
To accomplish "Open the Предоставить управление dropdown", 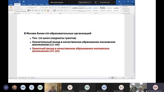I will coord(85,2).
